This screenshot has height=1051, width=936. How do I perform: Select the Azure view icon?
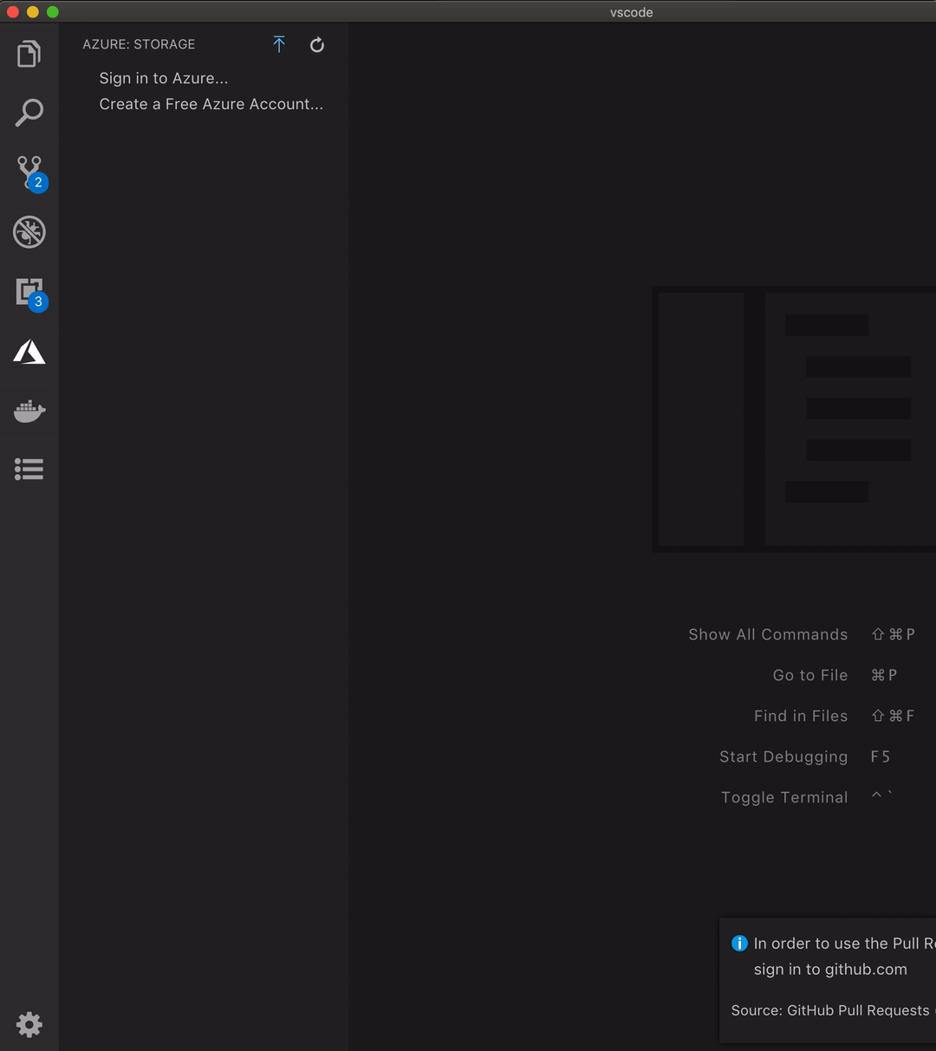click(29, 352)
